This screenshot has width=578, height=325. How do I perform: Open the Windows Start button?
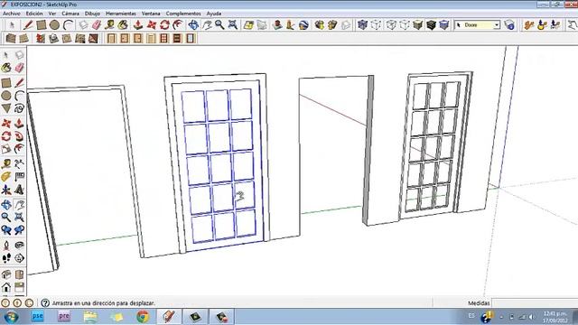tap(11, 317)
